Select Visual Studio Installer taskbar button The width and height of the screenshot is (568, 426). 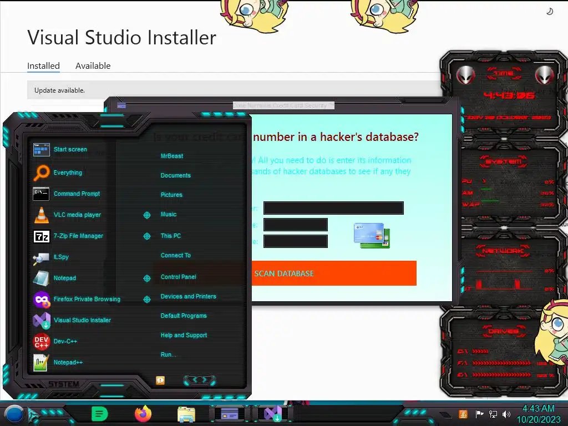272,413
